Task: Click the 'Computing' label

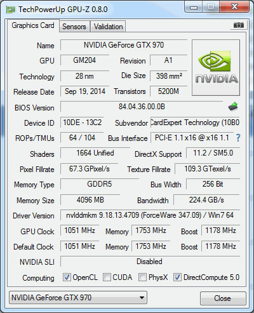Action: click(38, 278)
